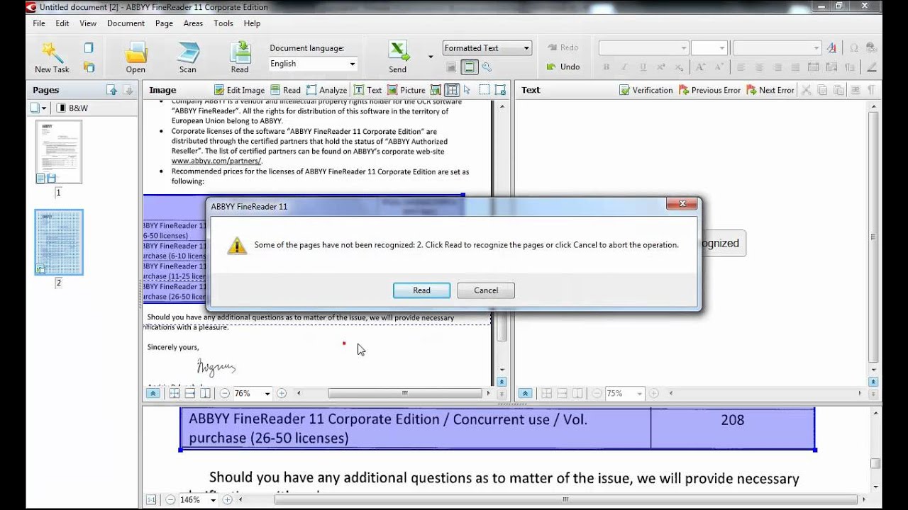Click the move page up arrow in Pages
Screen dimensions: 908x510
[111, 90]
